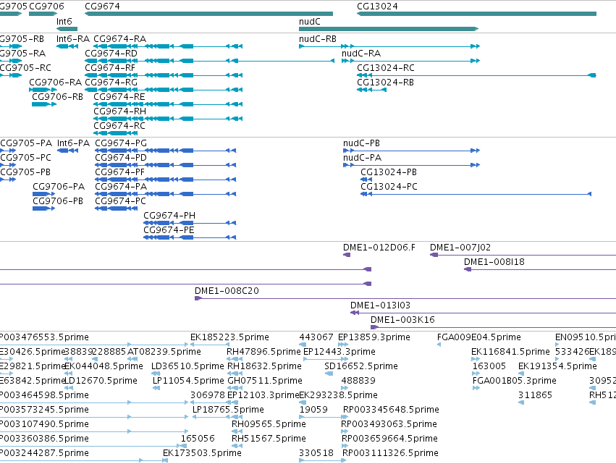
Task: Select EST FGA001B05.3prime label
Action: point(515,381)
